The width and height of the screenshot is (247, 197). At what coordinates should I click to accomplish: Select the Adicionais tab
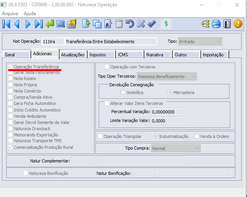coord(45,54)
